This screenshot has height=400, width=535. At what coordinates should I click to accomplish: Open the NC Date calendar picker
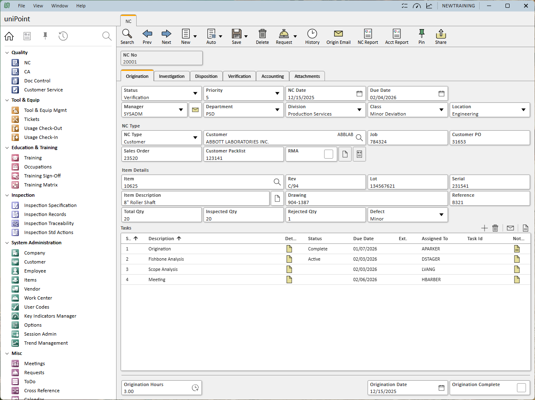coord(359,93)
